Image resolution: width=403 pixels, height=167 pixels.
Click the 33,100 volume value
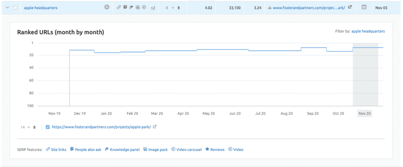tap(235, 8)
